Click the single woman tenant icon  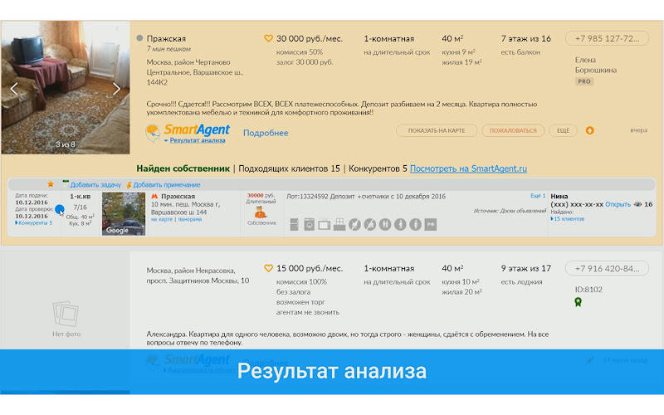coord(416,224)
